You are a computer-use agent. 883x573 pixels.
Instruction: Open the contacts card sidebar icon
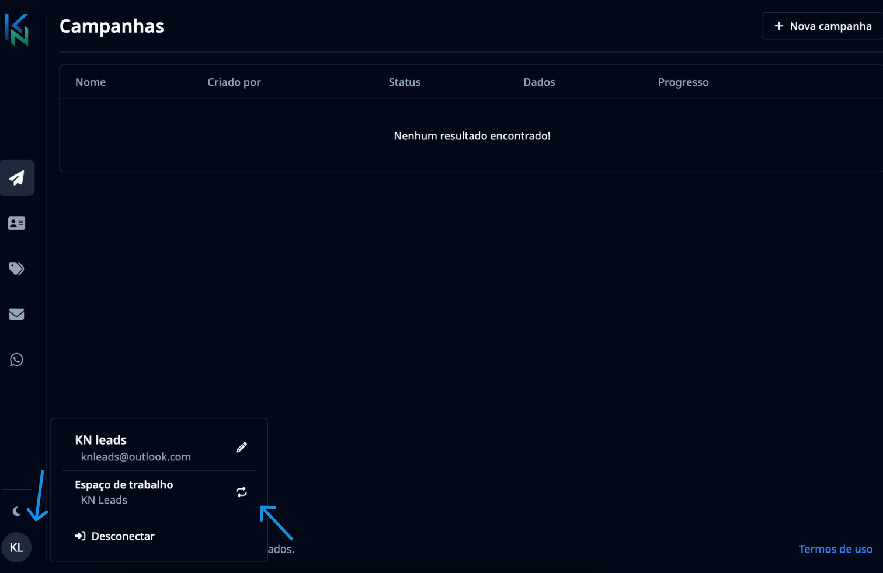16,223
